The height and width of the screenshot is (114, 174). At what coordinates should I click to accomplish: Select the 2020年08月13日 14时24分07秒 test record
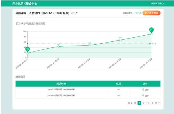point(61,95)
